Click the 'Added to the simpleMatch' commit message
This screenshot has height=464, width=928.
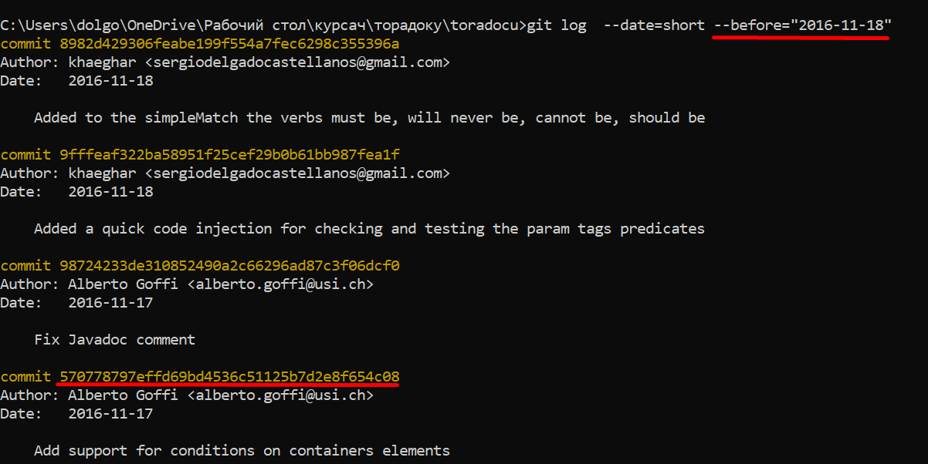pyautogui.click(x=370, y=118)
